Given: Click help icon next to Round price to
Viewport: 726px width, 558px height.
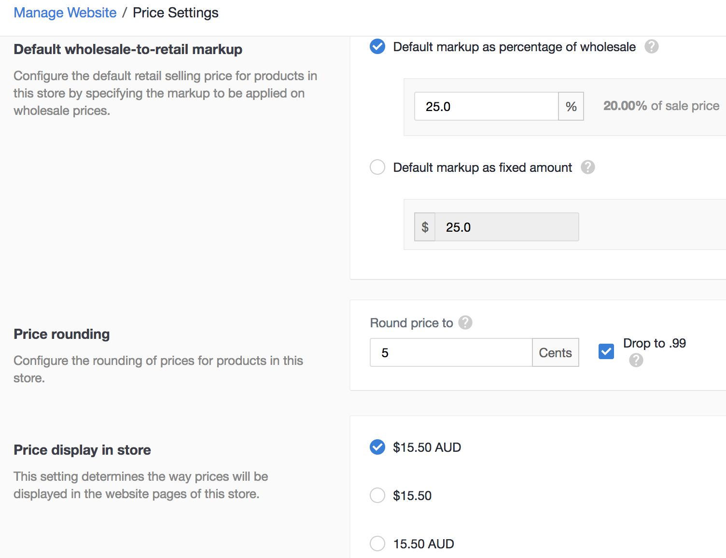Looking at the screenshot, I should [465, 322].
